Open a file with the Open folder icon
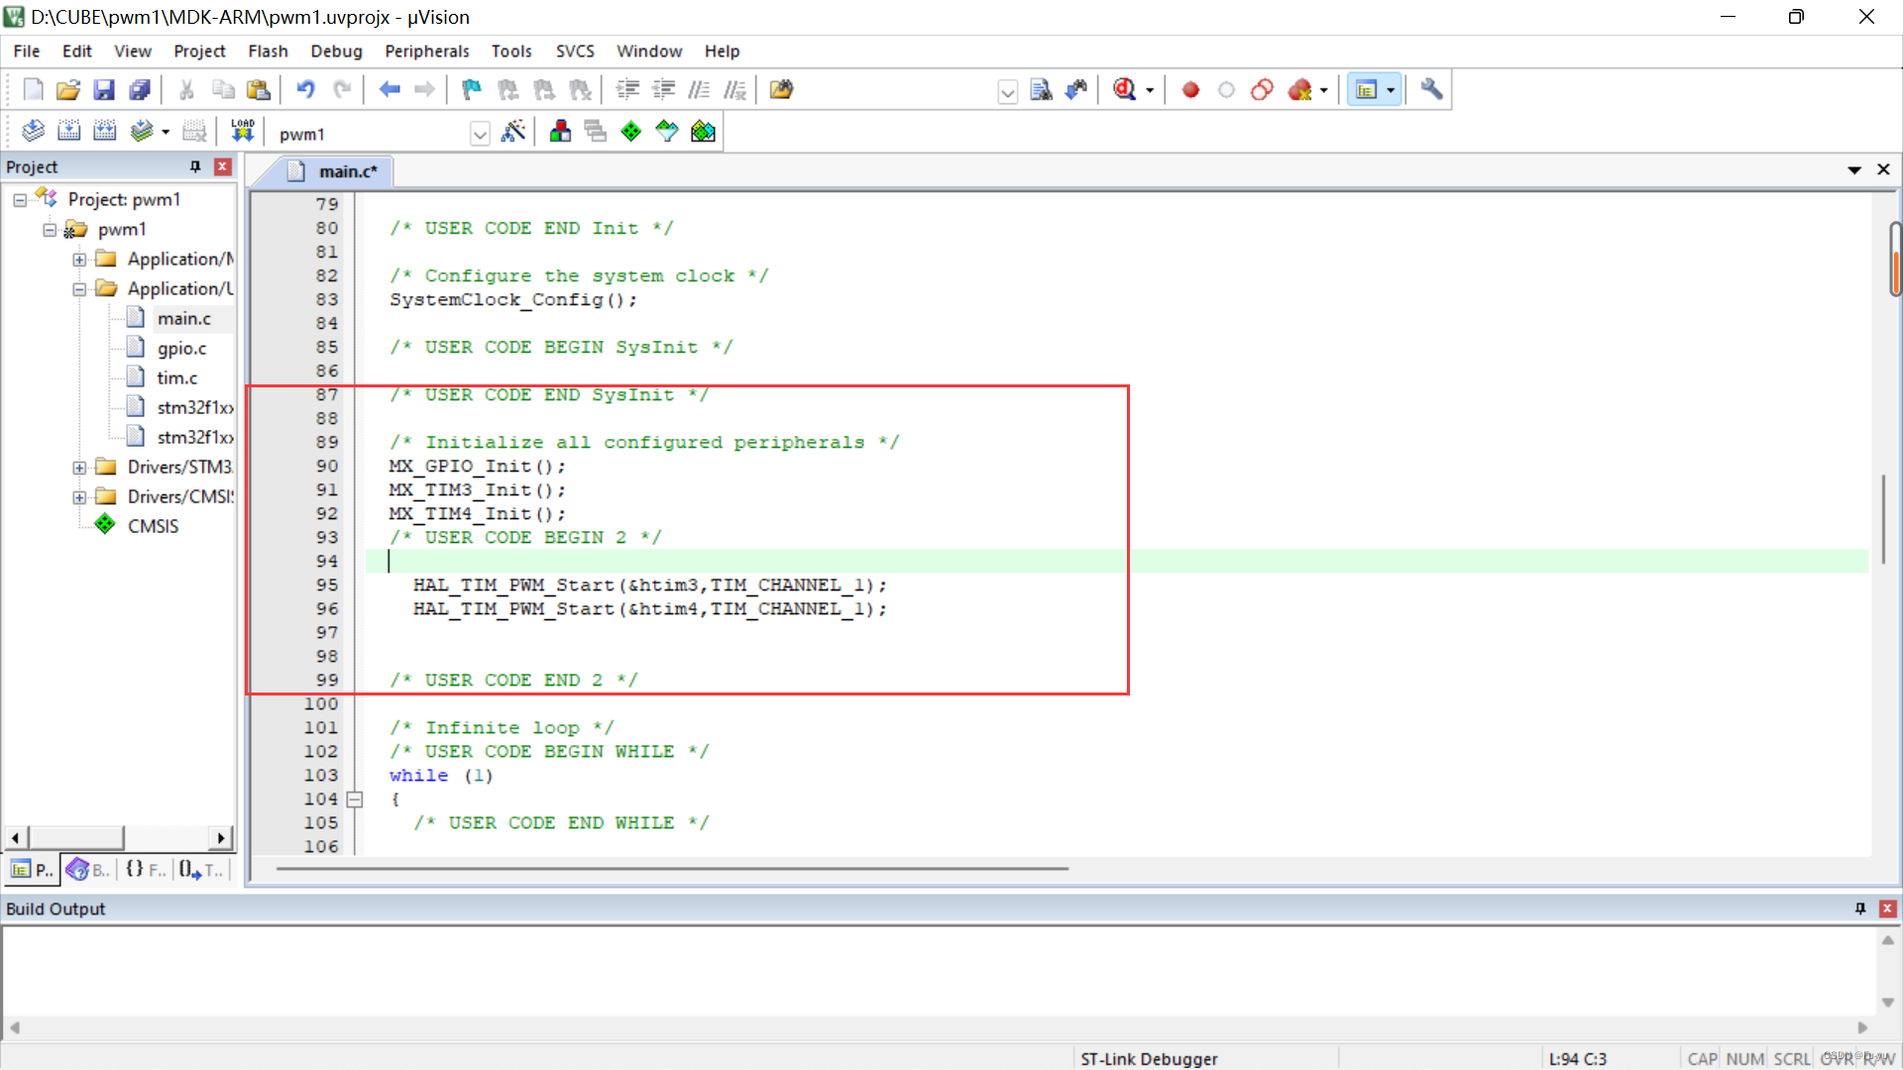The image size is (1903, 1070). 67,90
